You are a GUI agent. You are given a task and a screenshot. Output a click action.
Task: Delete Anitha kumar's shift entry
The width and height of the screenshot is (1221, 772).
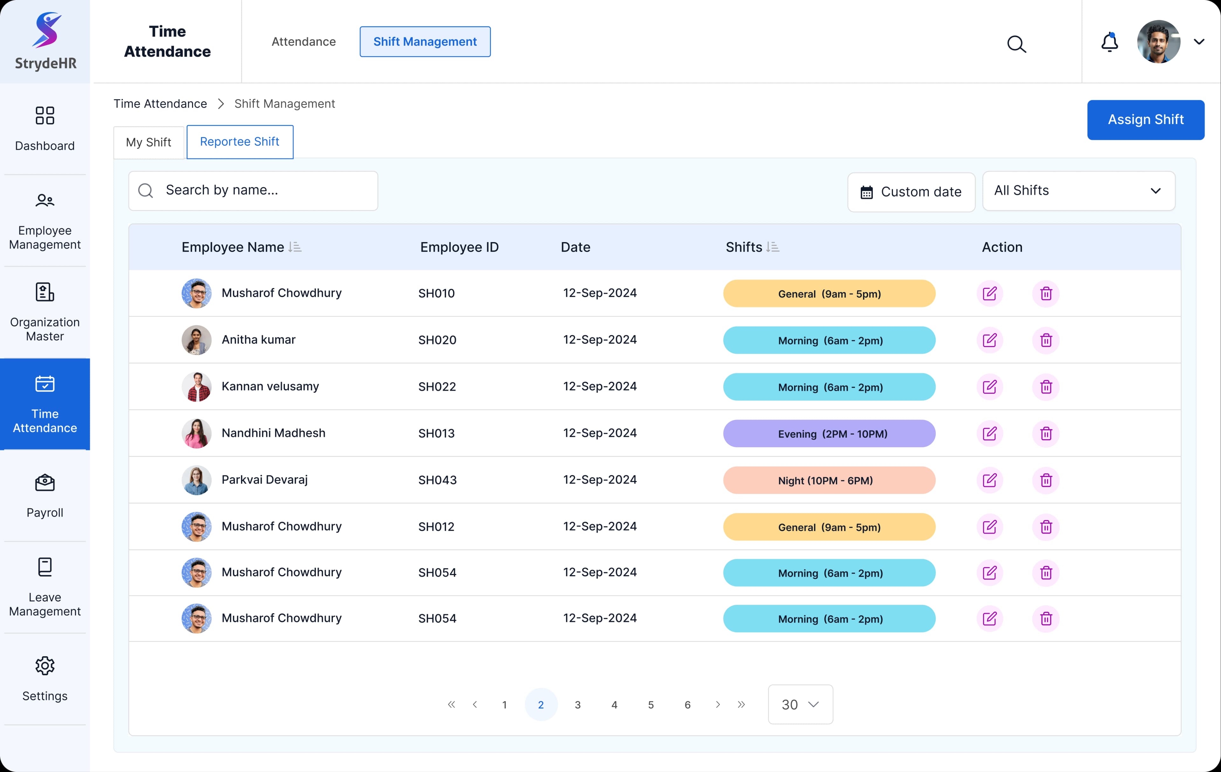point(1046,340)
